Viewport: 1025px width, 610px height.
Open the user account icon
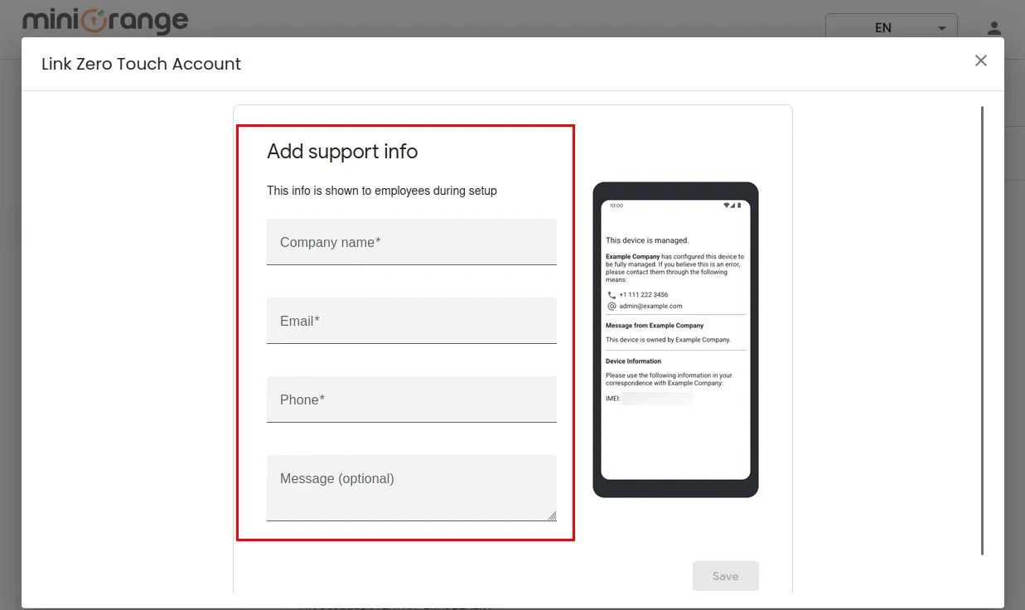click(994, 27)
